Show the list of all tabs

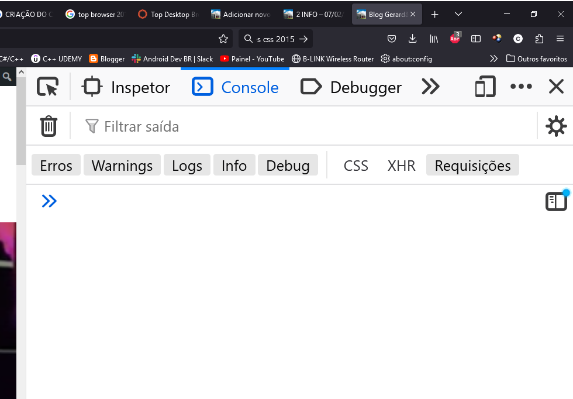[458, 14]
